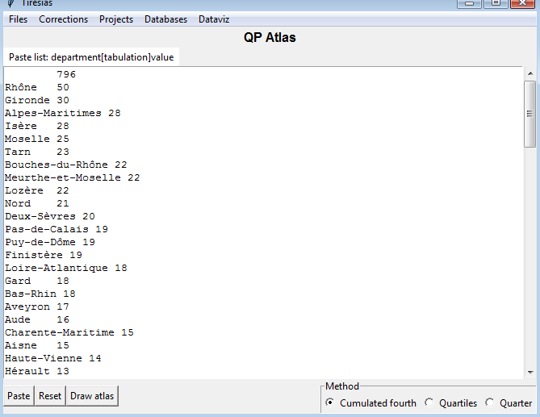Close the Tiresias window

522,3
